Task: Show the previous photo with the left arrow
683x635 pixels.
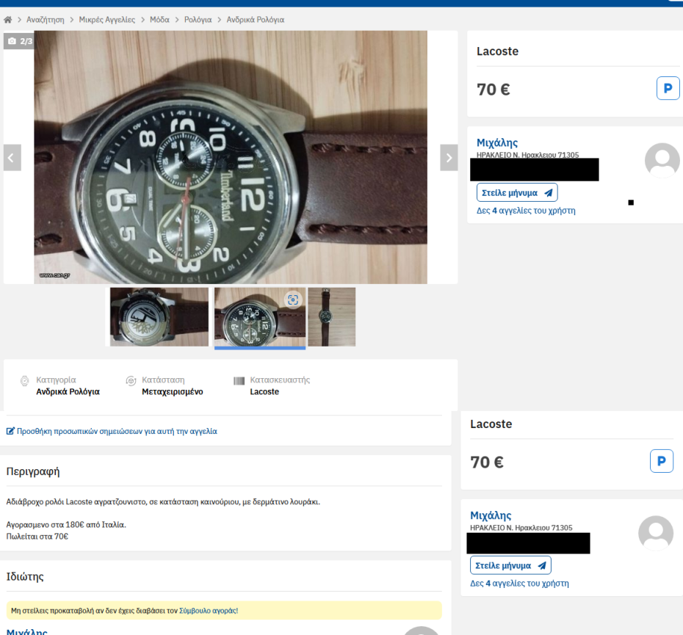Action: coord(12,158)
